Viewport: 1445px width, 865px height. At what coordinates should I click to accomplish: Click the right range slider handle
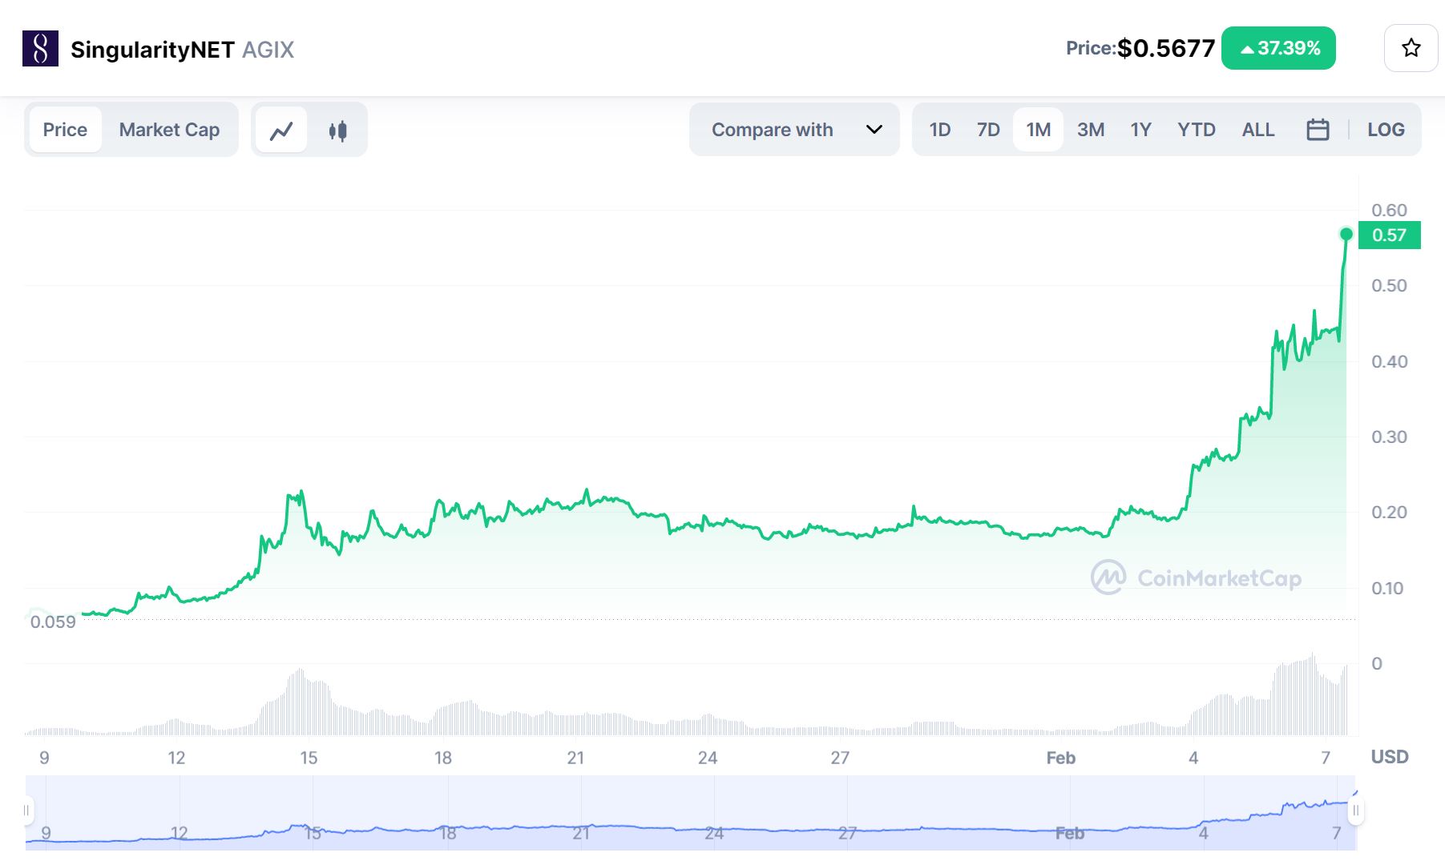(1355, 811)
